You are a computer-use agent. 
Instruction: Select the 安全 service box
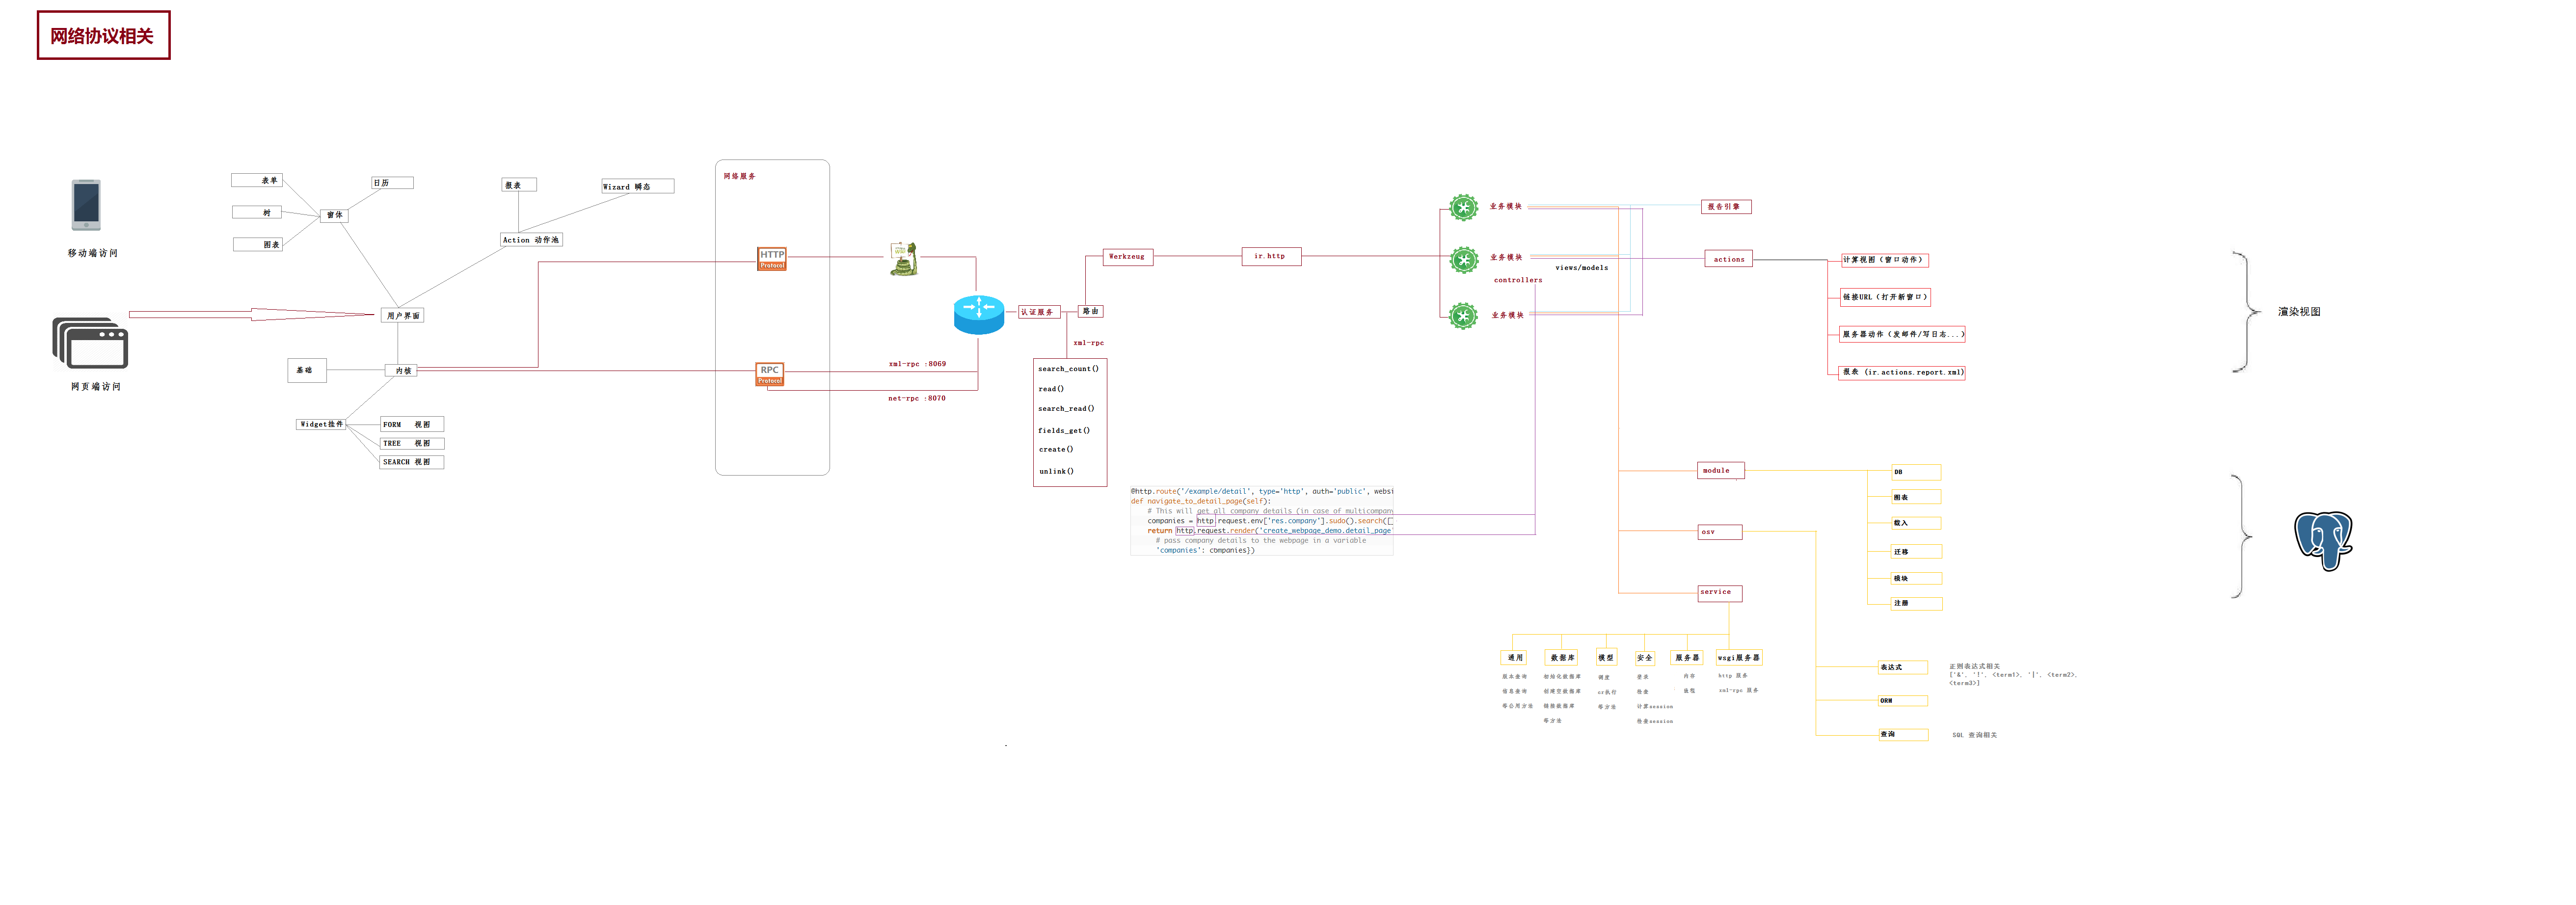[1645, 658]
